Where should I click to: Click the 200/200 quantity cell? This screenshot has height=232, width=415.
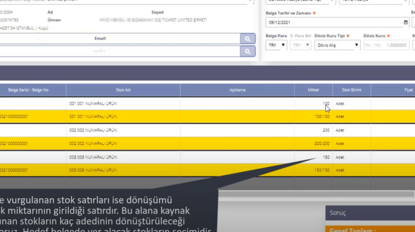click(322, 144)
